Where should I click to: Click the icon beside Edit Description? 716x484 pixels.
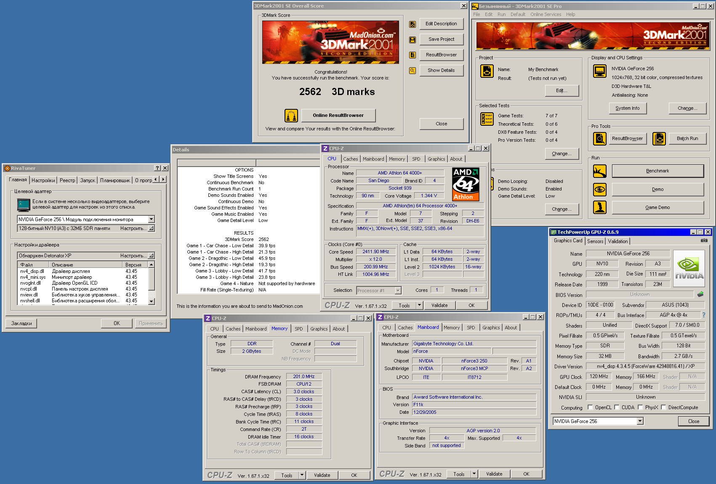413,24
